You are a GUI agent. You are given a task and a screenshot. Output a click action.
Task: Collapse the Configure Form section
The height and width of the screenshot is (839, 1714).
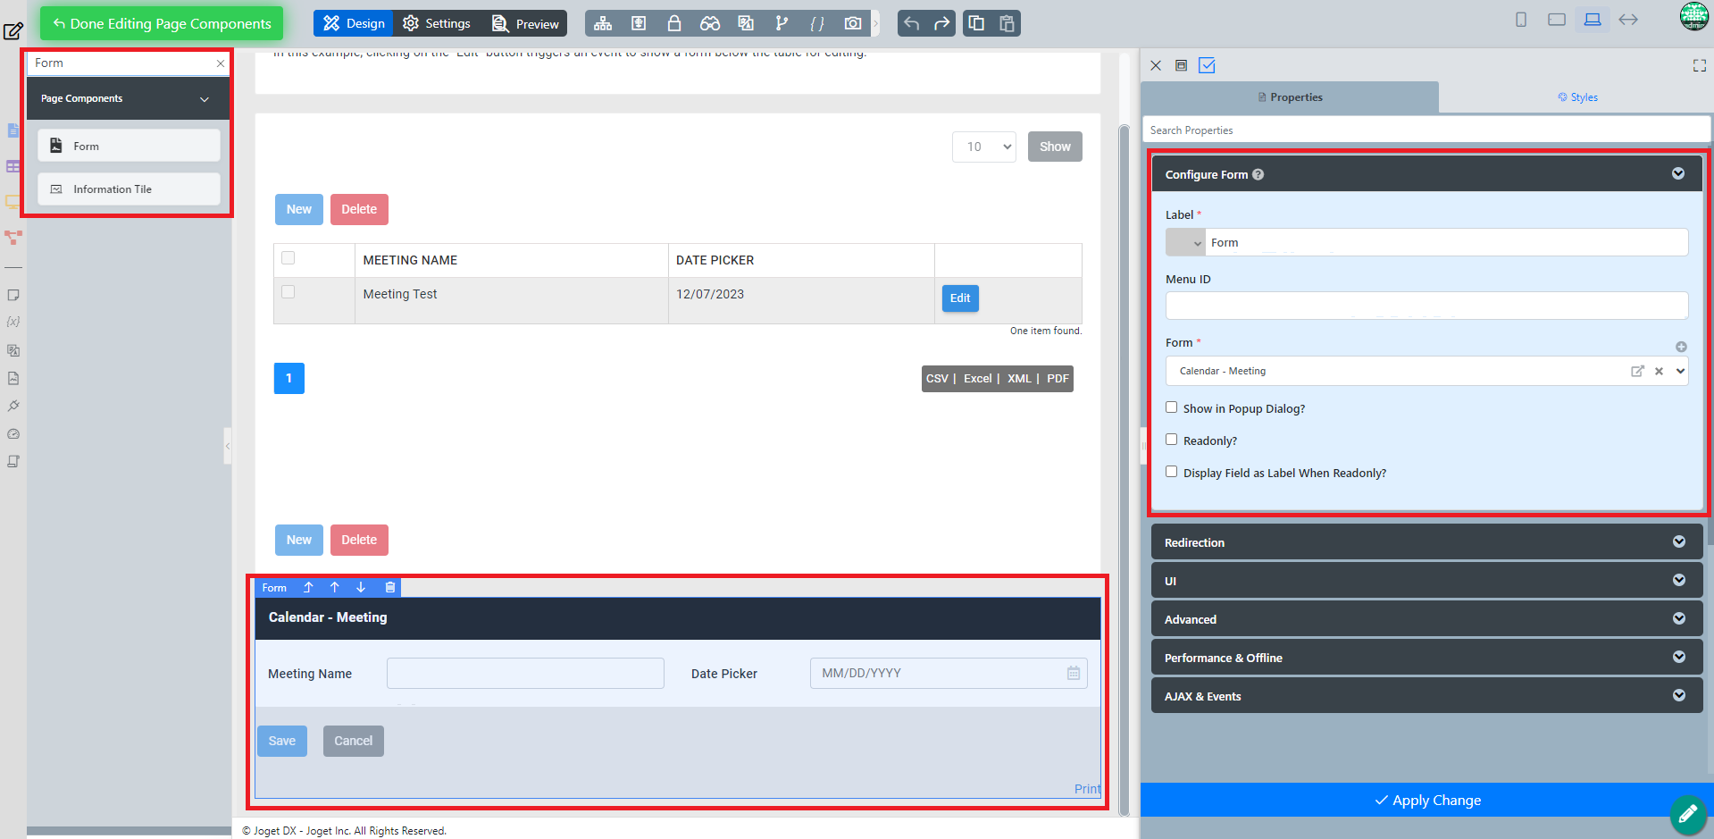[1678, 173]
